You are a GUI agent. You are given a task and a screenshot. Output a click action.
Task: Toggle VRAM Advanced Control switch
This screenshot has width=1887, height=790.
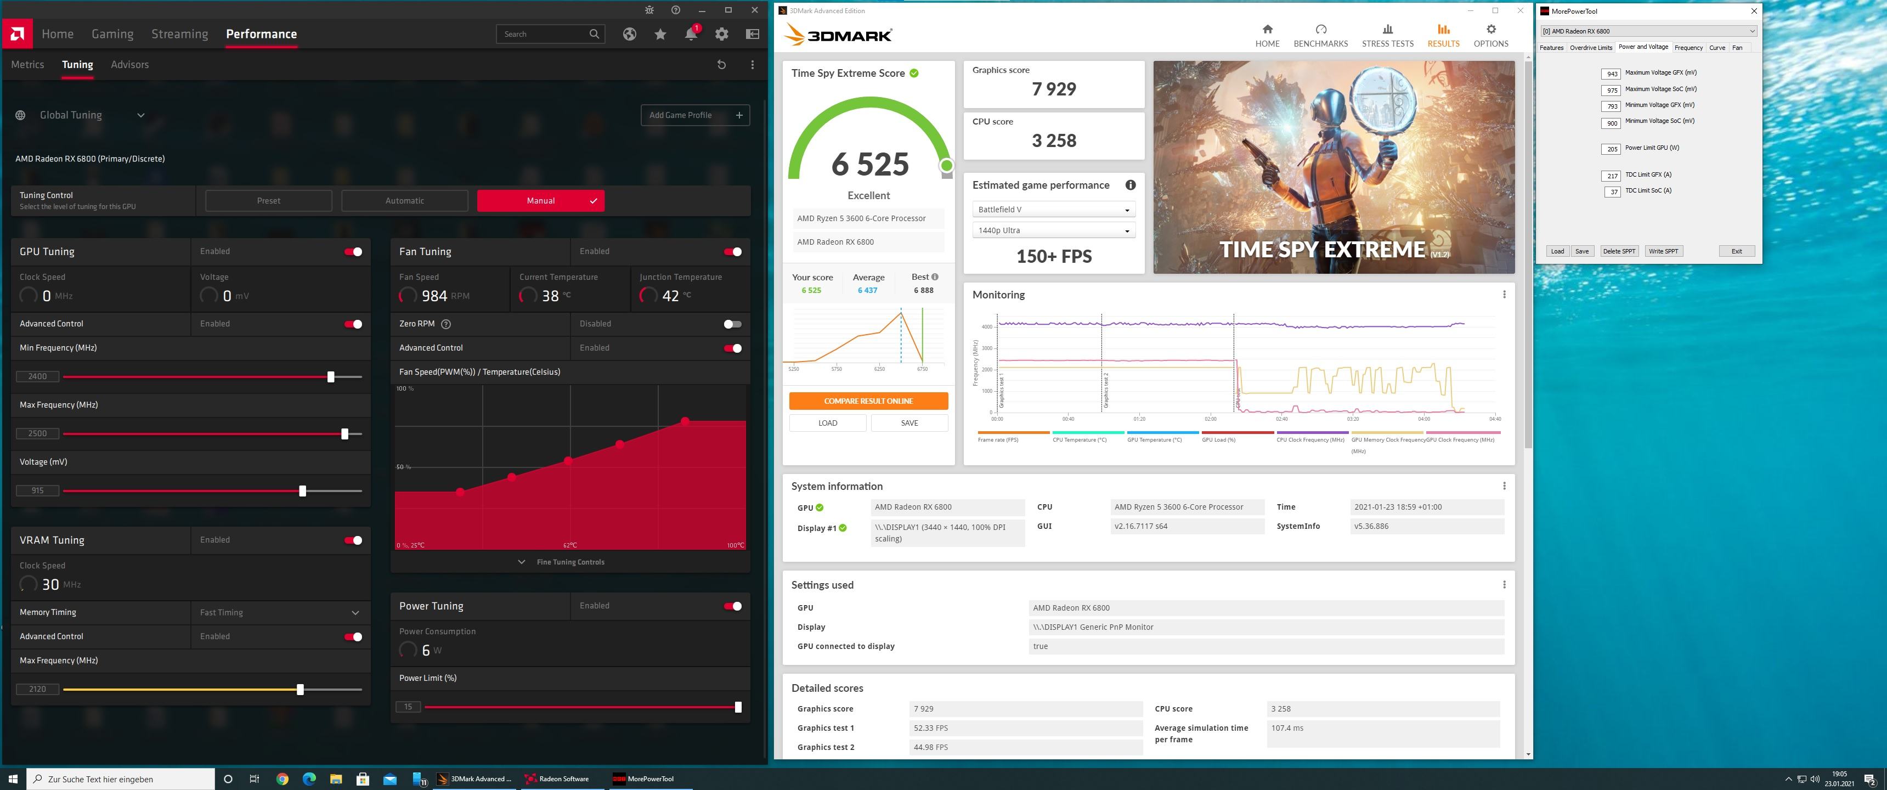[x=353, y=637]
